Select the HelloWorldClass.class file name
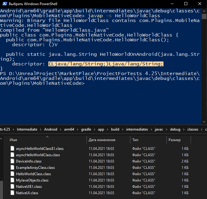 [x=33, y=174]
